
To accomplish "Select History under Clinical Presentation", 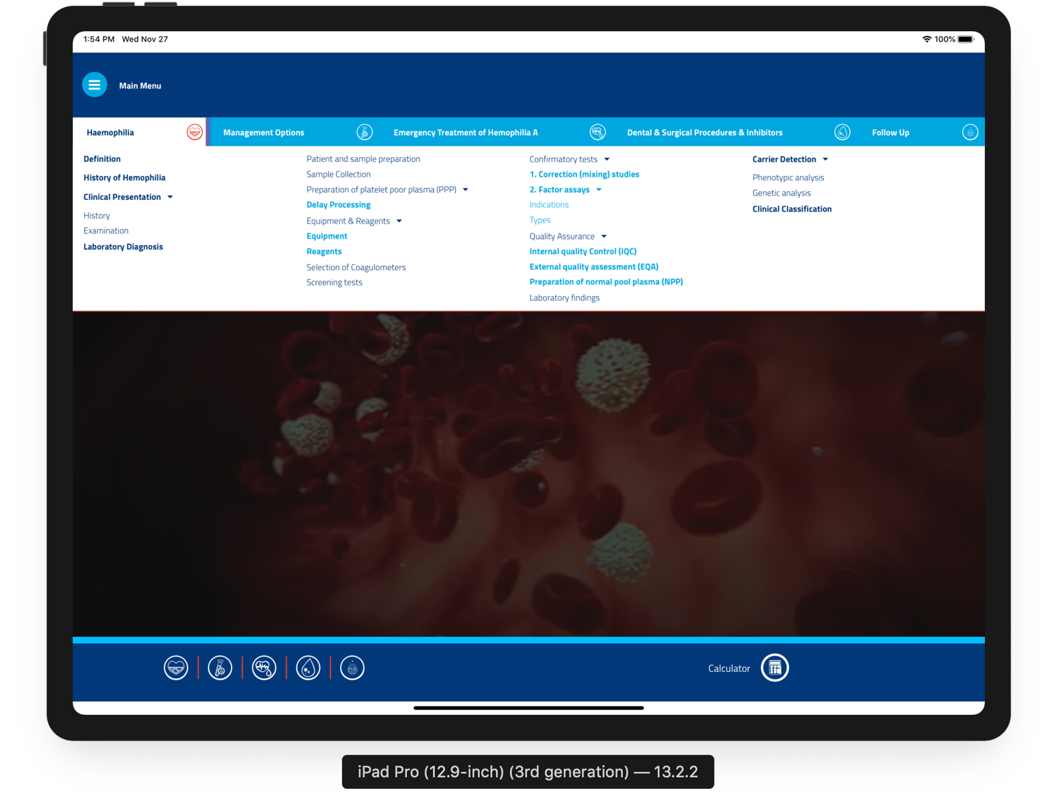I will tap(97, 216).
